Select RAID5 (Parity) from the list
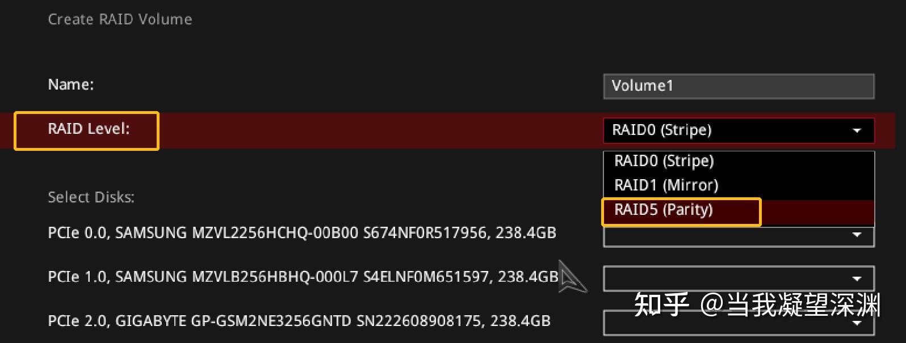Image resolution: width=906 pixels, height=343 pixels. (664, 210)
